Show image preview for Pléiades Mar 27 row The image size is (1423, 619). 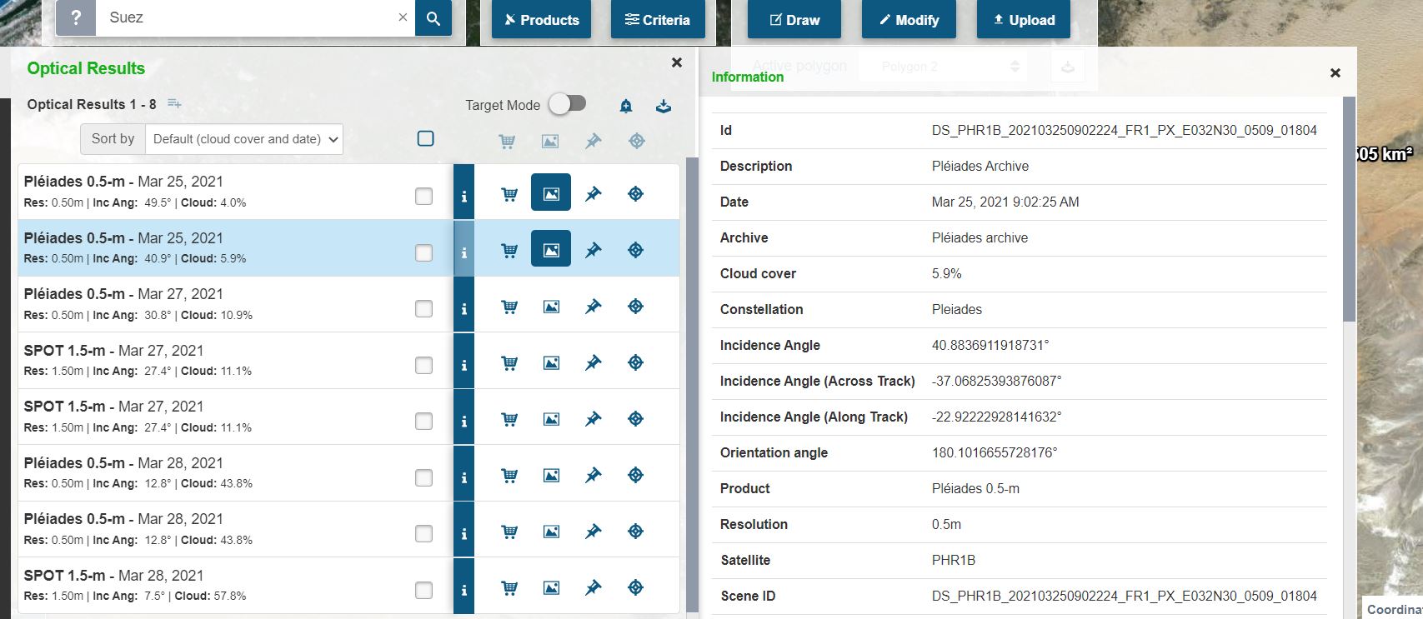(551, 307)
